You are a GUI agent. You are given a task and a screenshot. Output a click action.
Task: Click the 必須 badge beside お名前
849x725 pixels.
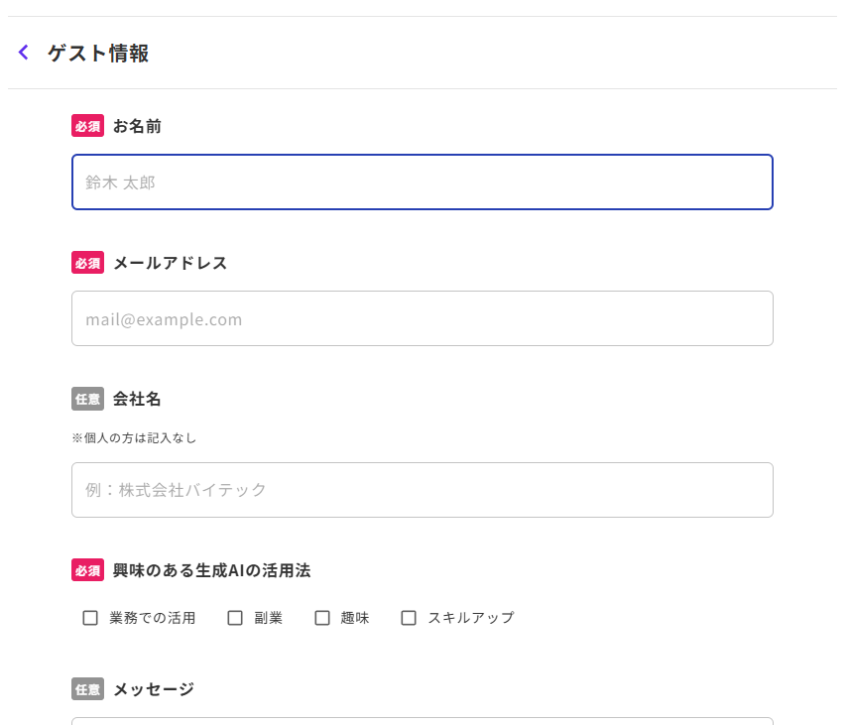(87, 126)
